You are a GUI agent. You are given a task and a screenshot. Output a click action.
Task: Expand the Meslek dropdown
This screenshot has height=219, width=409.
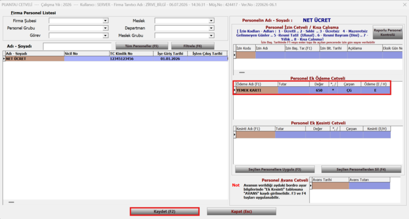coord(211,21)
